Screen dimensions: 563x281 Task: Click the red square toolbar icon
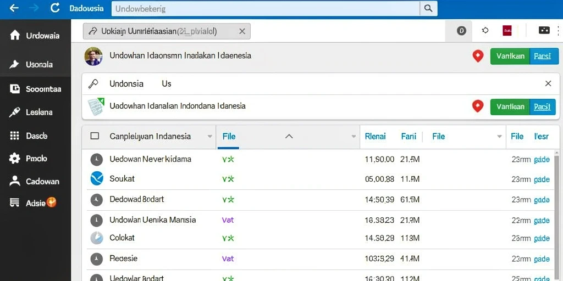507,31
